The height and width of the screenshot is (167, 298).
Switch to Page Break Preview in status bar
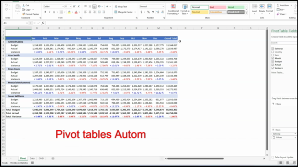tap(294, 163)
